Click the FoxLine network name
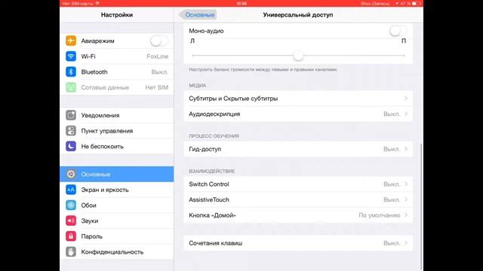Viewport: 483px width, 271px height. click(x=158, y=56)
